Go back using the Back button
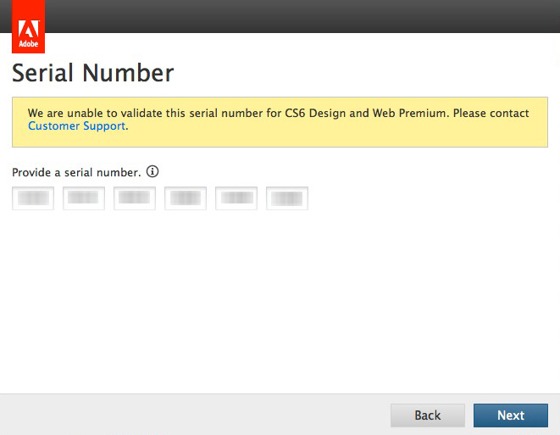560x435 pixels. pos(427,415)
